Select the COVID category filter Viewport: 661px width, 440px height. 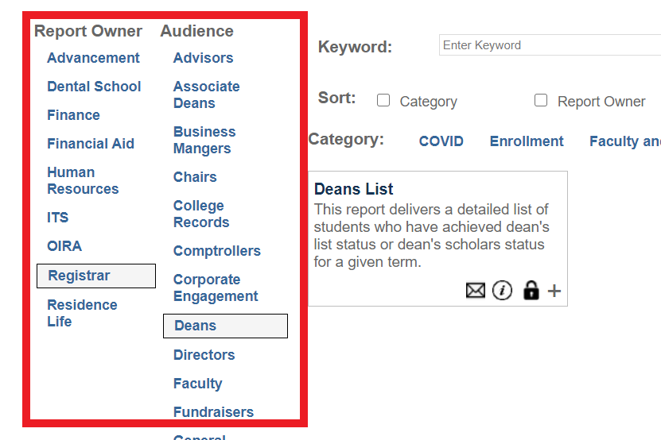441,141
